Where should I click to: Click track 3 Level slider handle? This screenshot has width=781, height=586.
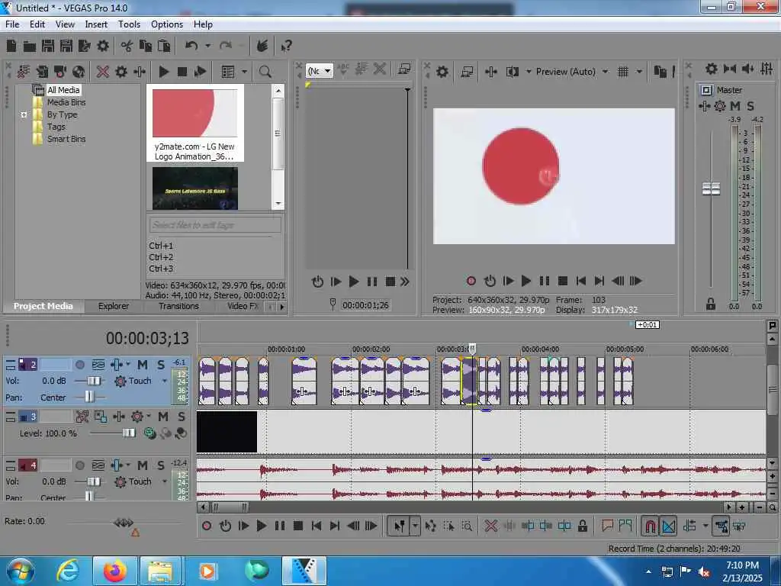(x=129, y=433)
